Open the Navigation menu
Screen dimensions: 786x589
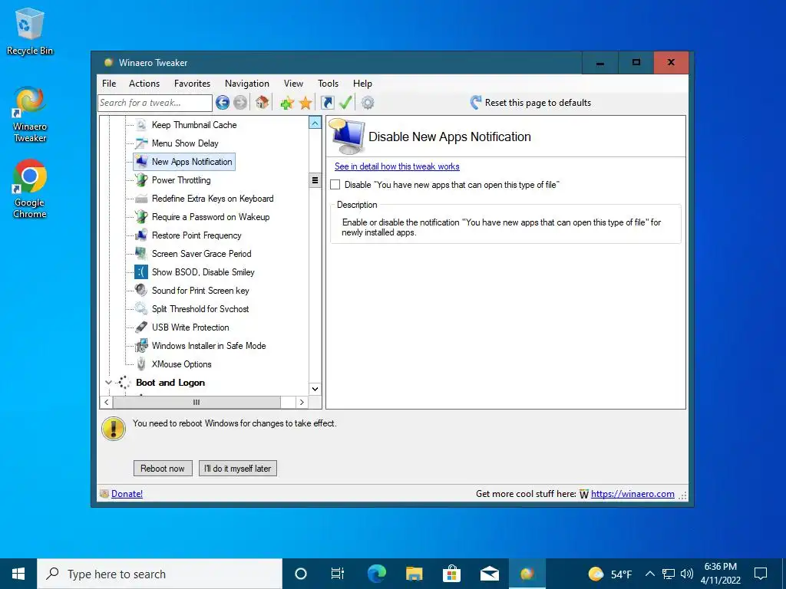click(x=247, y=84)
